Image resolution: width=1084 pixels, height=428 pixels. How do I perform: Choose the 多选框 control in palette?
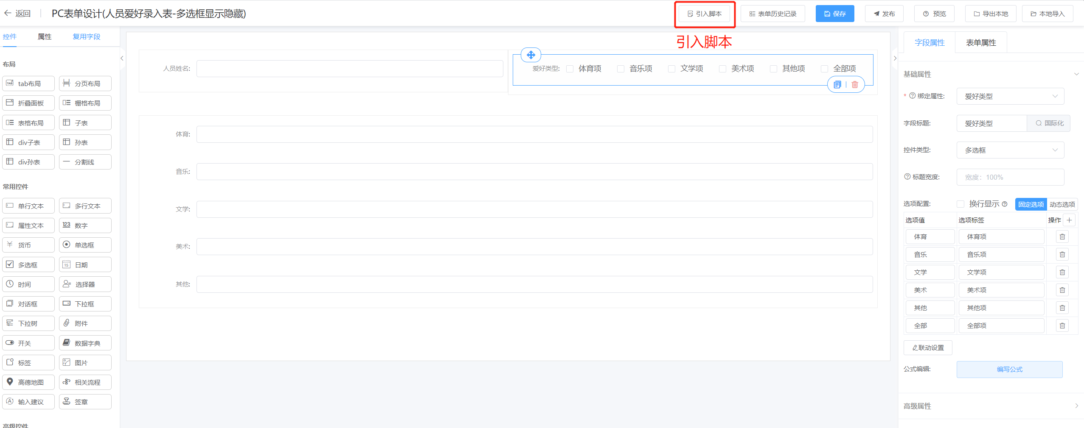coord(28,265)
